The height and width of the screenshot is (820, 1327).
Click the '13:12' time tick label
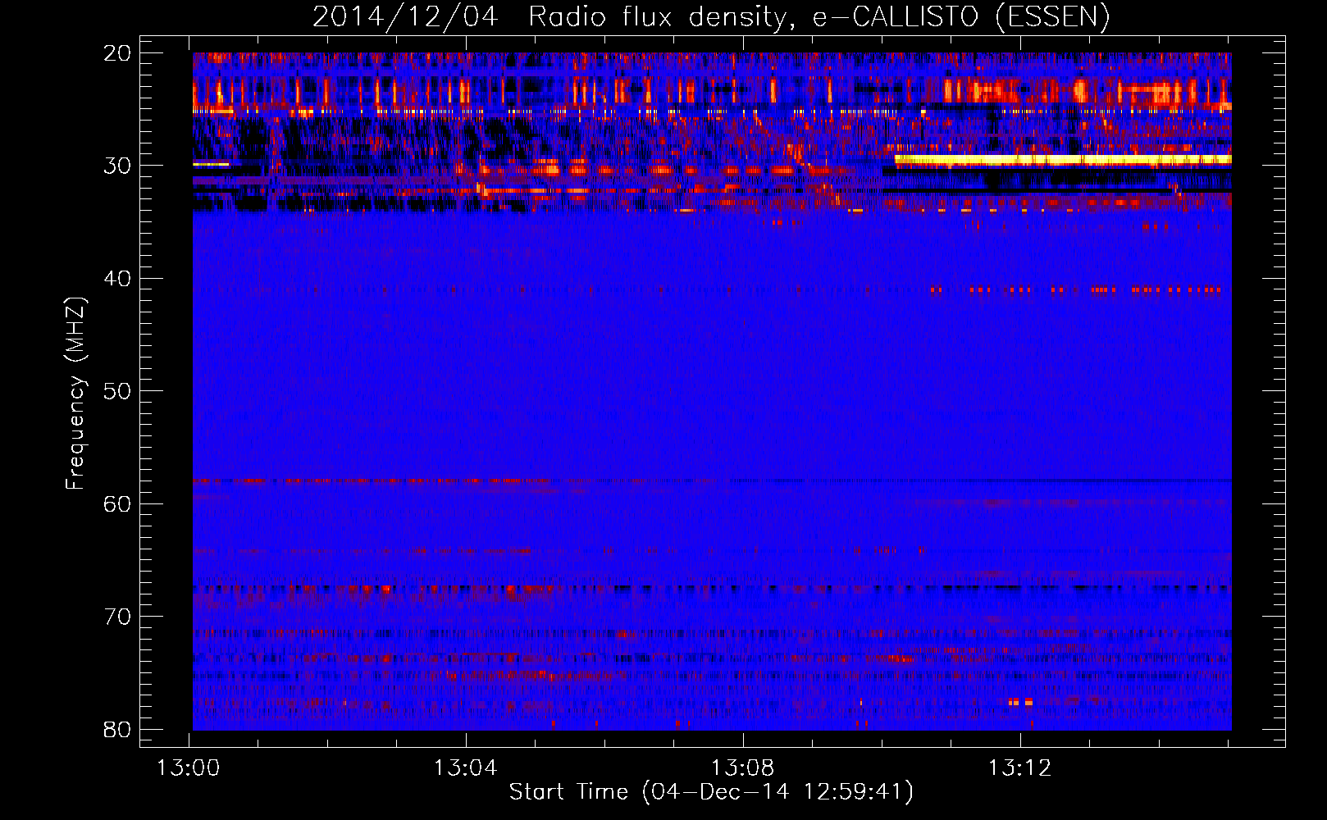click(1019, 768)
